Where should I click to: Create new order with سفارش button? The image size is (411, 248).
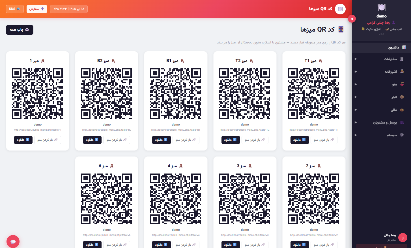point(37,9)
